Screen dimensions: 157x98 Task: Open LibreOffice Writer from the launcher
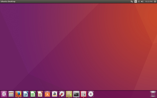[x=26, y=94]
